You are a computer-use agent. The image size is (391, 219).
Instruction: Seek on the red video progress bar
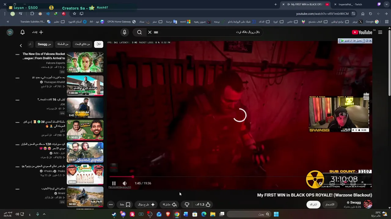coord(240,176)
